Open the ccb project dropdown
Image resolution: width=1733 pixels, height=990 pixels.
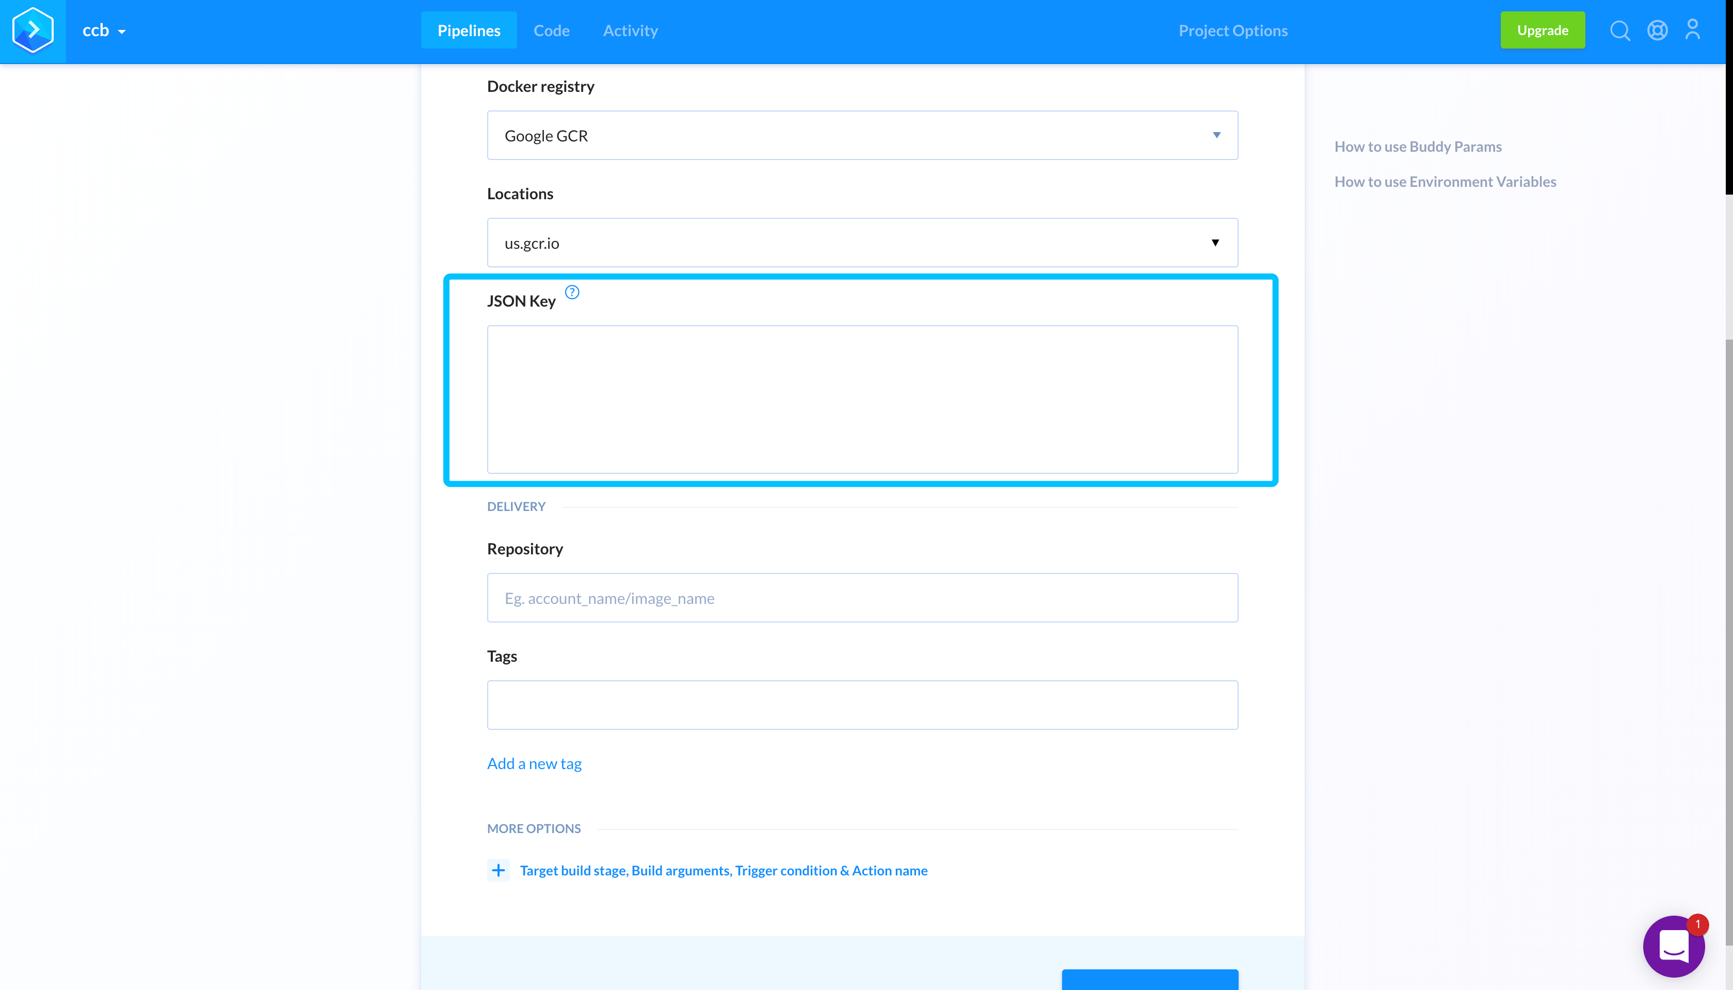[104, 30]
